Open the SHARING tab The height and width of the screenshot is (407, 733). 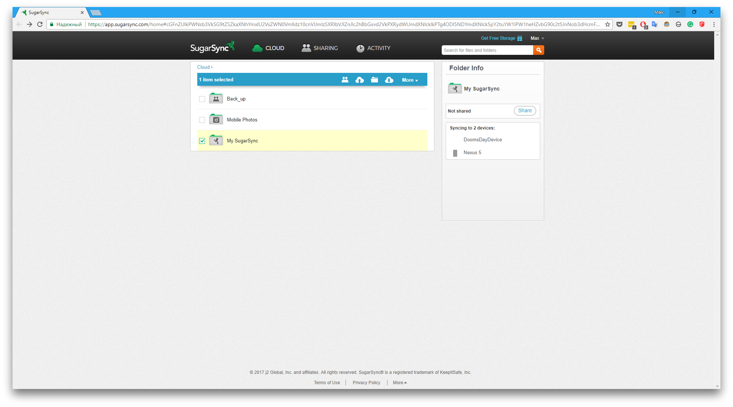click(320, 48)
